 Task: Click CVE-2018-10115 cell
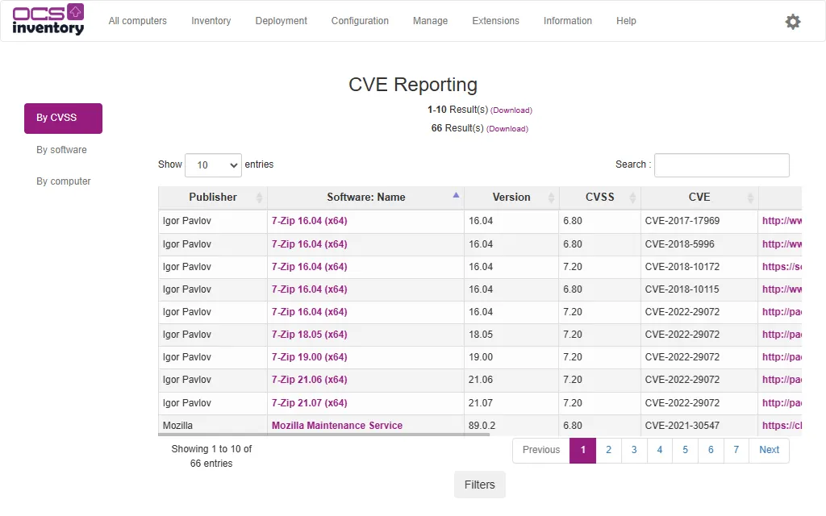click(x=699, y=289)
